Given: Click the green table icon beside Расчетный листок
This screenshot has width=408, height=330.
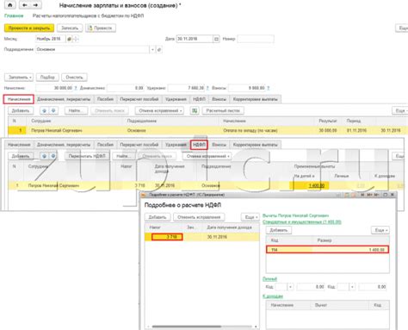Looking at the screenshot, I should (195, 110).
